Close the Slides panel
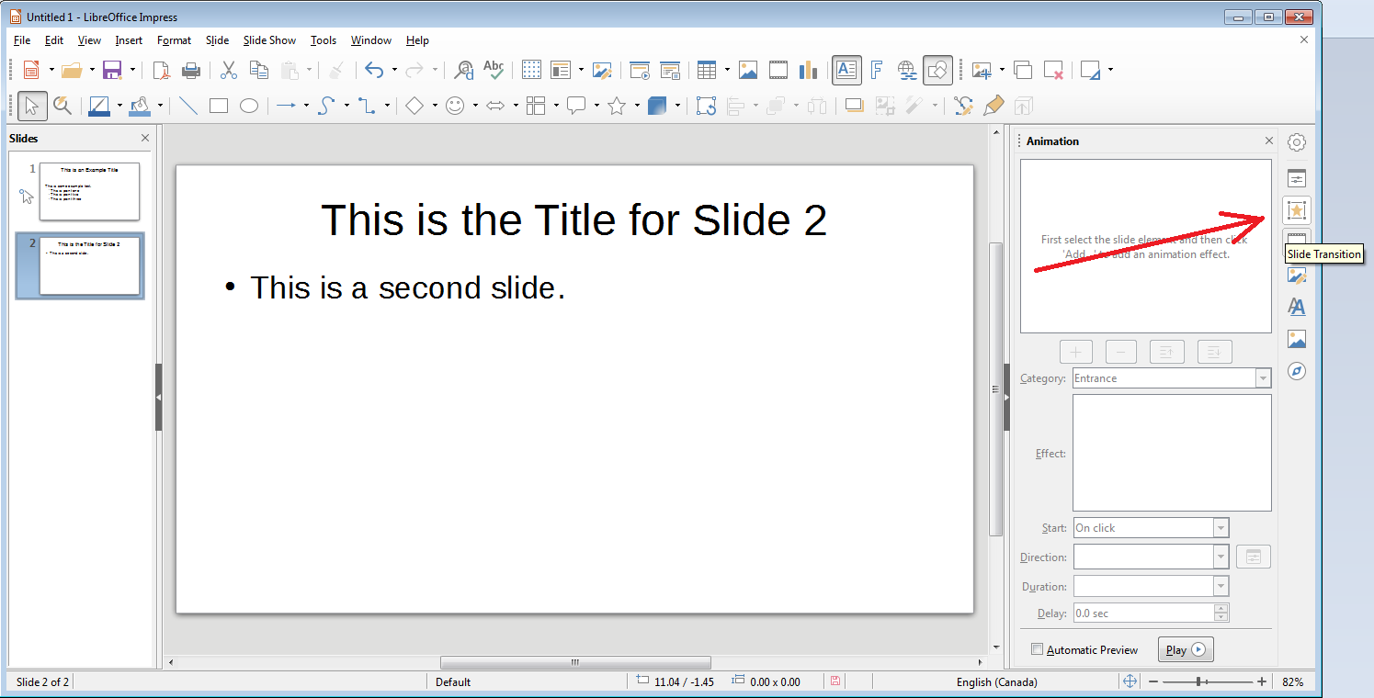The height and width of the screenshot is (698, 1374). pos(145,138)
